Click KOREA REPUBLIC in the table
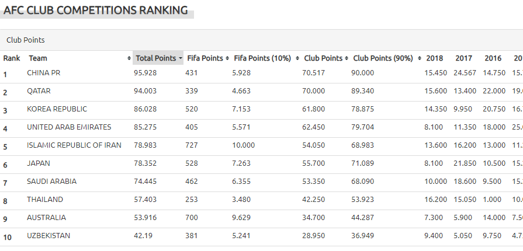The height and width of the screenshot is (251, 523). tap(57, 109)
